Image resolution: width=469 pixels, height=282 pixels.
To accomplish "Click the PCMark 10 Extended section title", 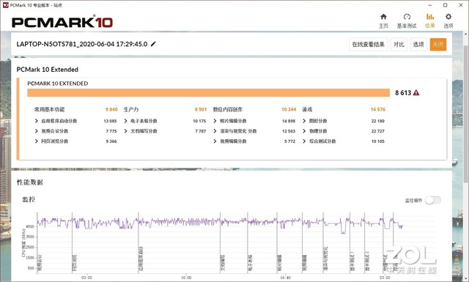I will point(47,70).
